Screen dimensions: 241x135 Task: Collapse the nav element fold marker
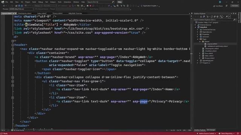pos(13,49)
